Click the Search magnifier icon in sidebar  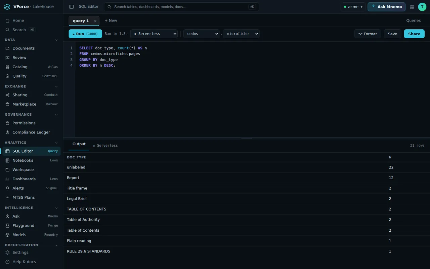pyautogui.click(x=7, y=30)
